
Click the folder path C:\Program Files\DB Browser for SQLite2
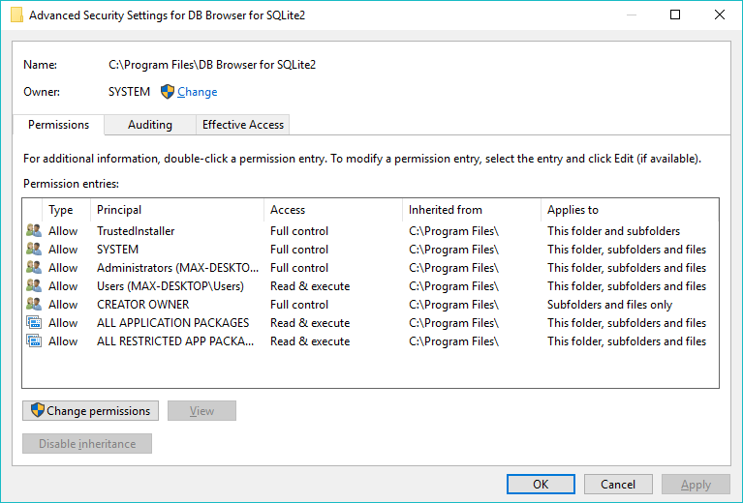(212, 65)
